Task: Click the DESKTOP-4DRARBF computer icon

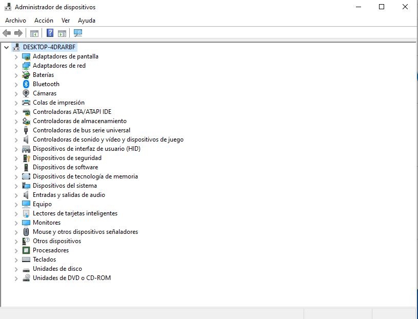Action: pos(16,47)
